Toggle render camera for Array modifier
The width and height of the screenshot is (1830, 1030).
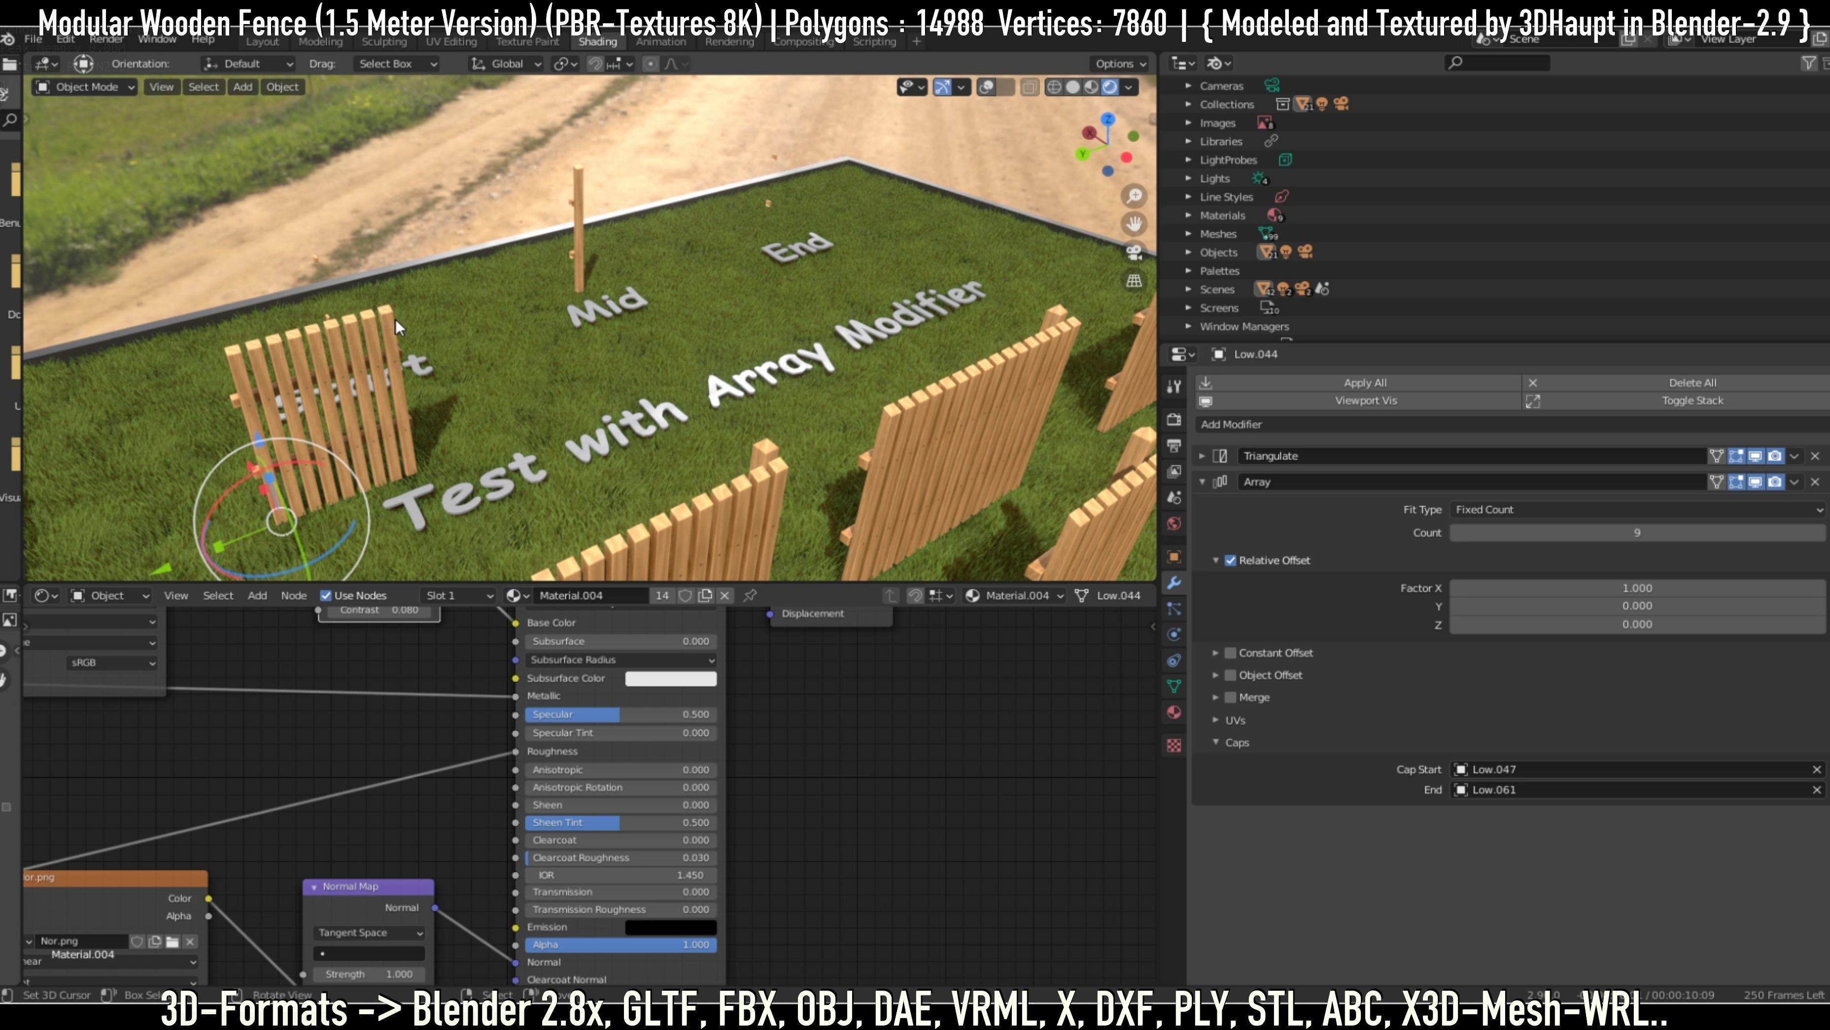point(1775,481)
